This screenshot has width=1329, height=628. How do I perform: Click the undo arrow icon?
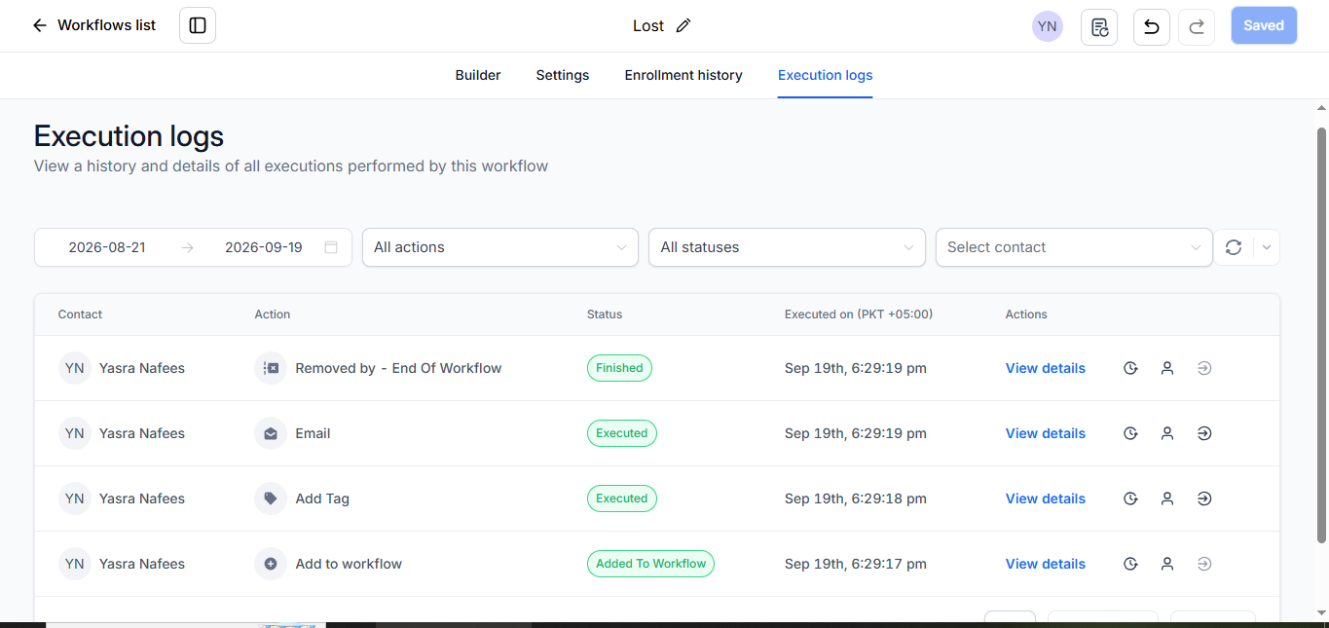[x=1152, y=26]
